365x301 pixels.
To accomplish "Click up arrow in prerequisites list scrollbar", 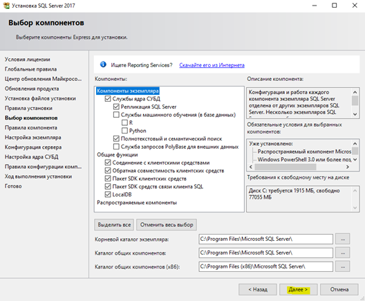I will pos(355,143).
